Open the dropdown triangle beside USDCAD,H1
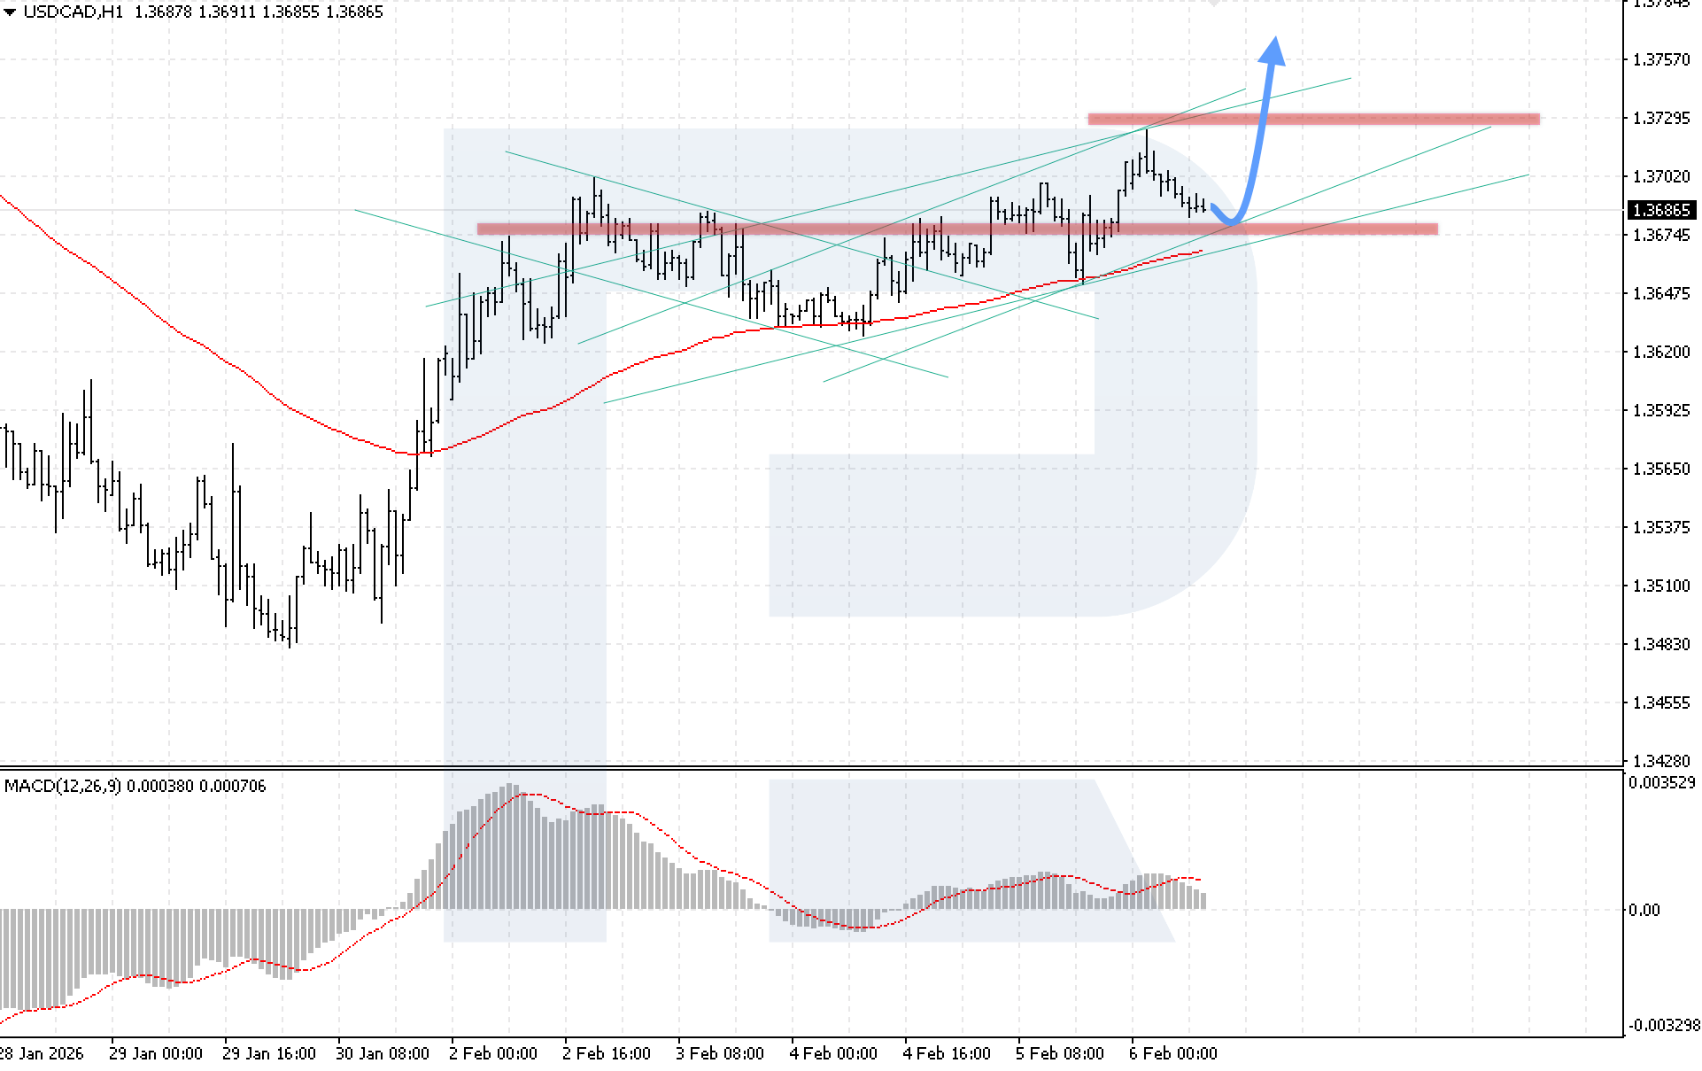This screenshot has width=1702, height=1071. tap(10, 12)
